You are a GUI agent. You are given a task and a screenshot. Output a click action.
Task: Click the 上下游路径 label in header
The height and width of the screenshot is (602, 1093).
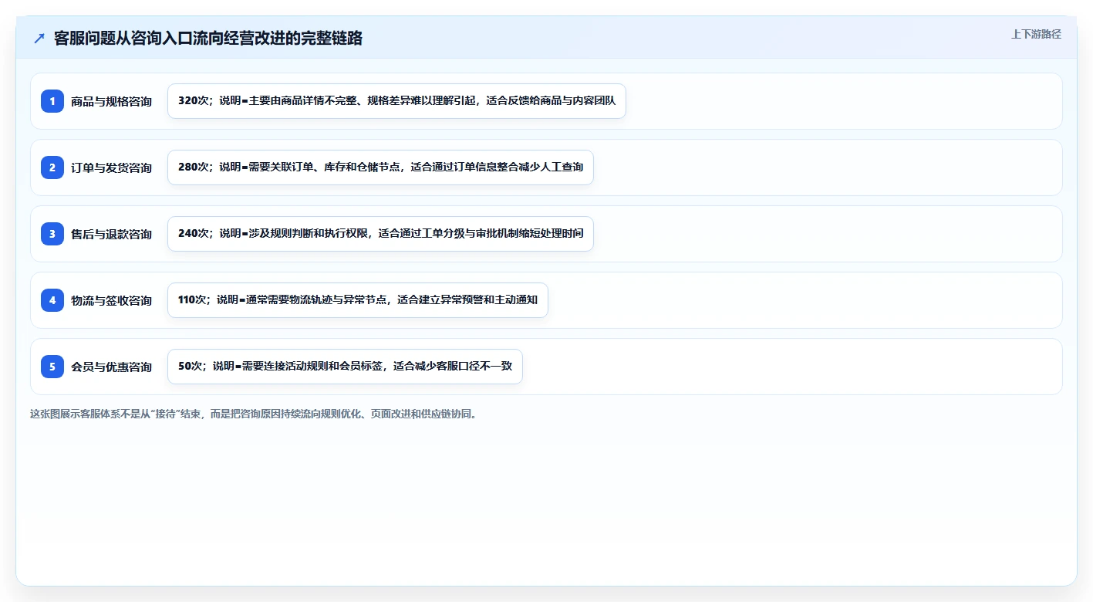(x=1036, y=35)
